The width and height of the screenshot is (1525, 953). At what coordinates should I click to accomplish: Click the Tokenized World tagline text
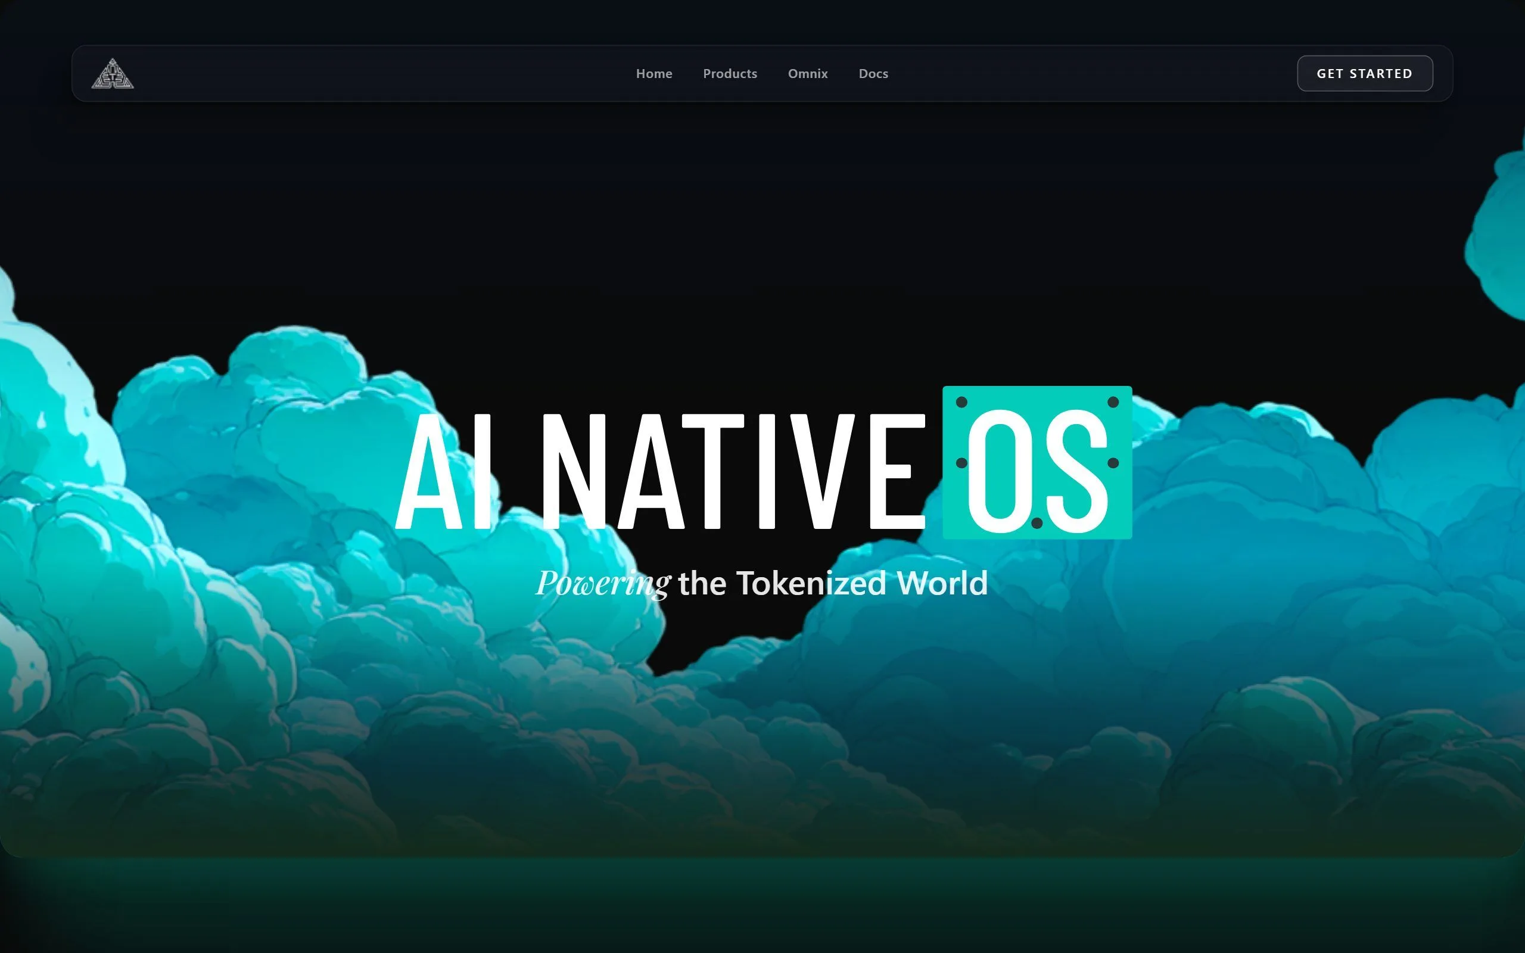761,584
